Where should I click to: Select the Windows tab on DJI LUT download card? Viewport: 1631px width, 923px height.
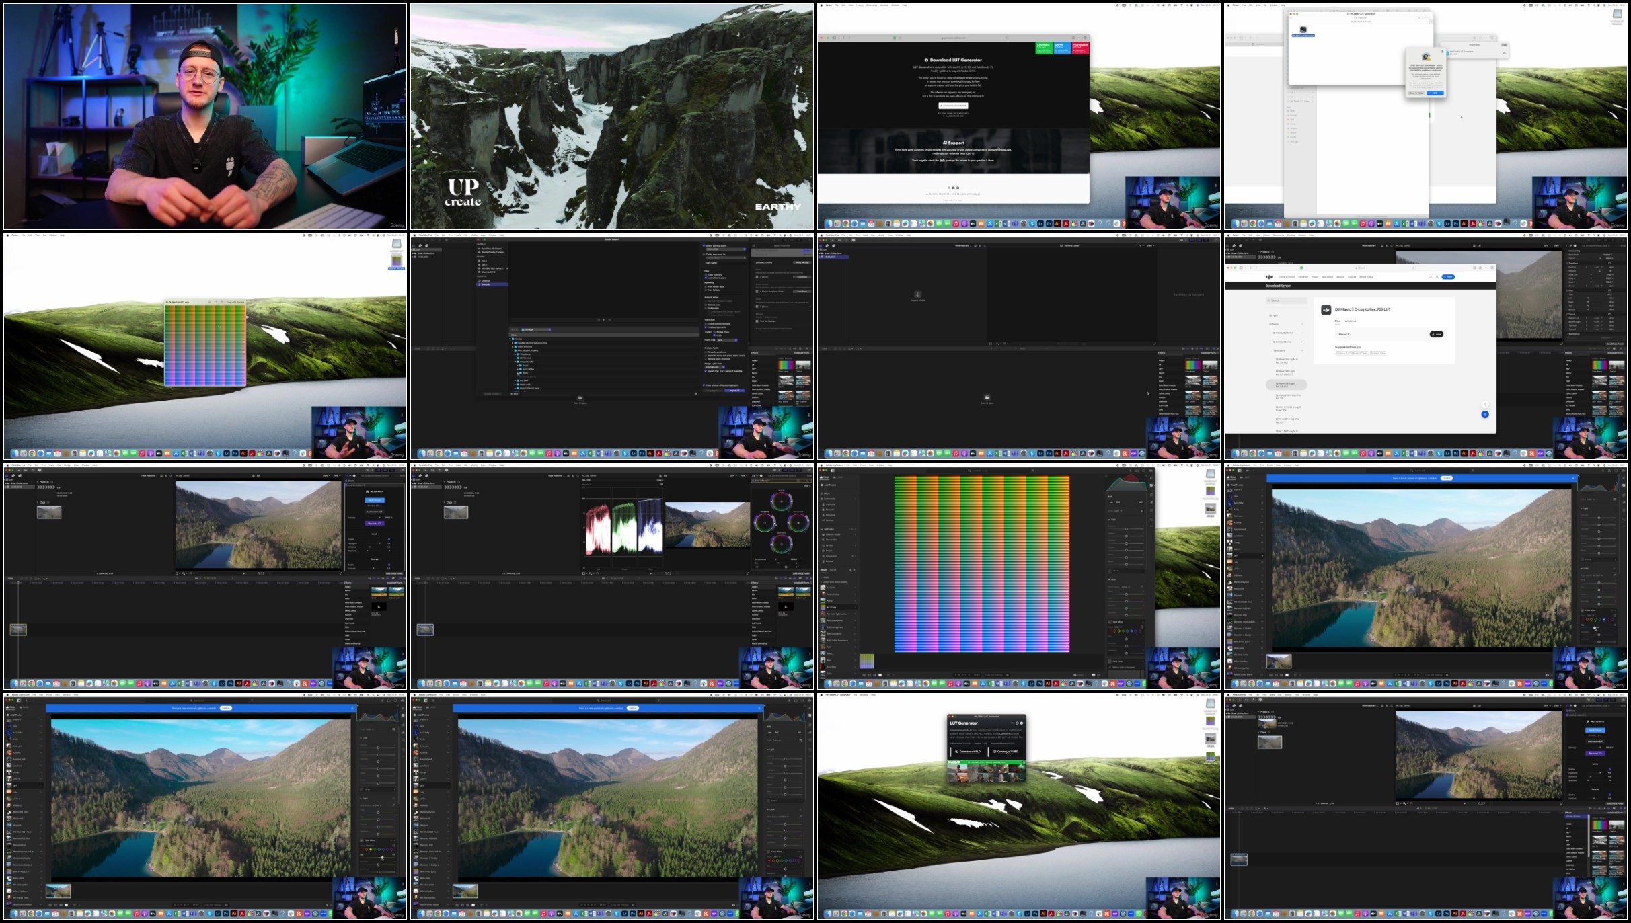(1350, 321)
